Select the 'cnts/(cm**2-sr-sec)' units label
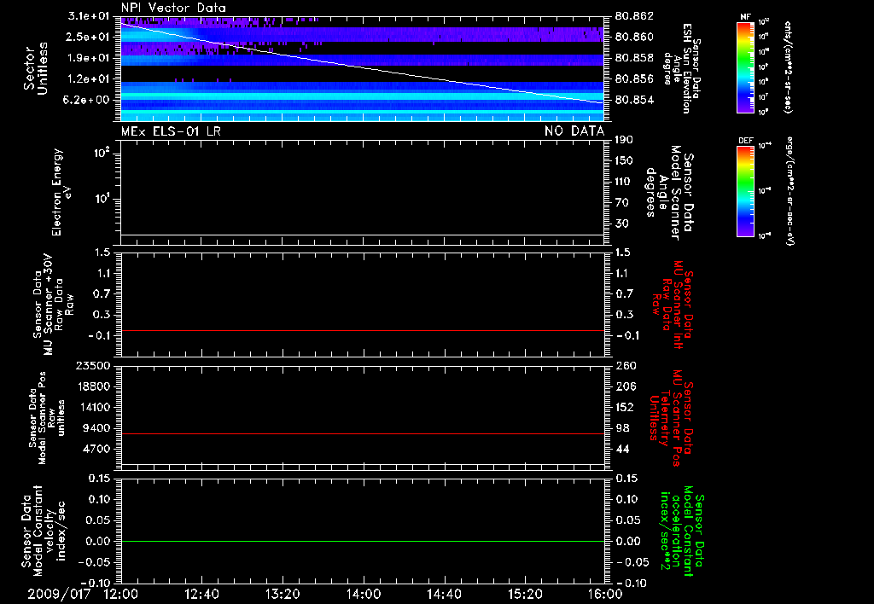 click(x=788, y=67)
